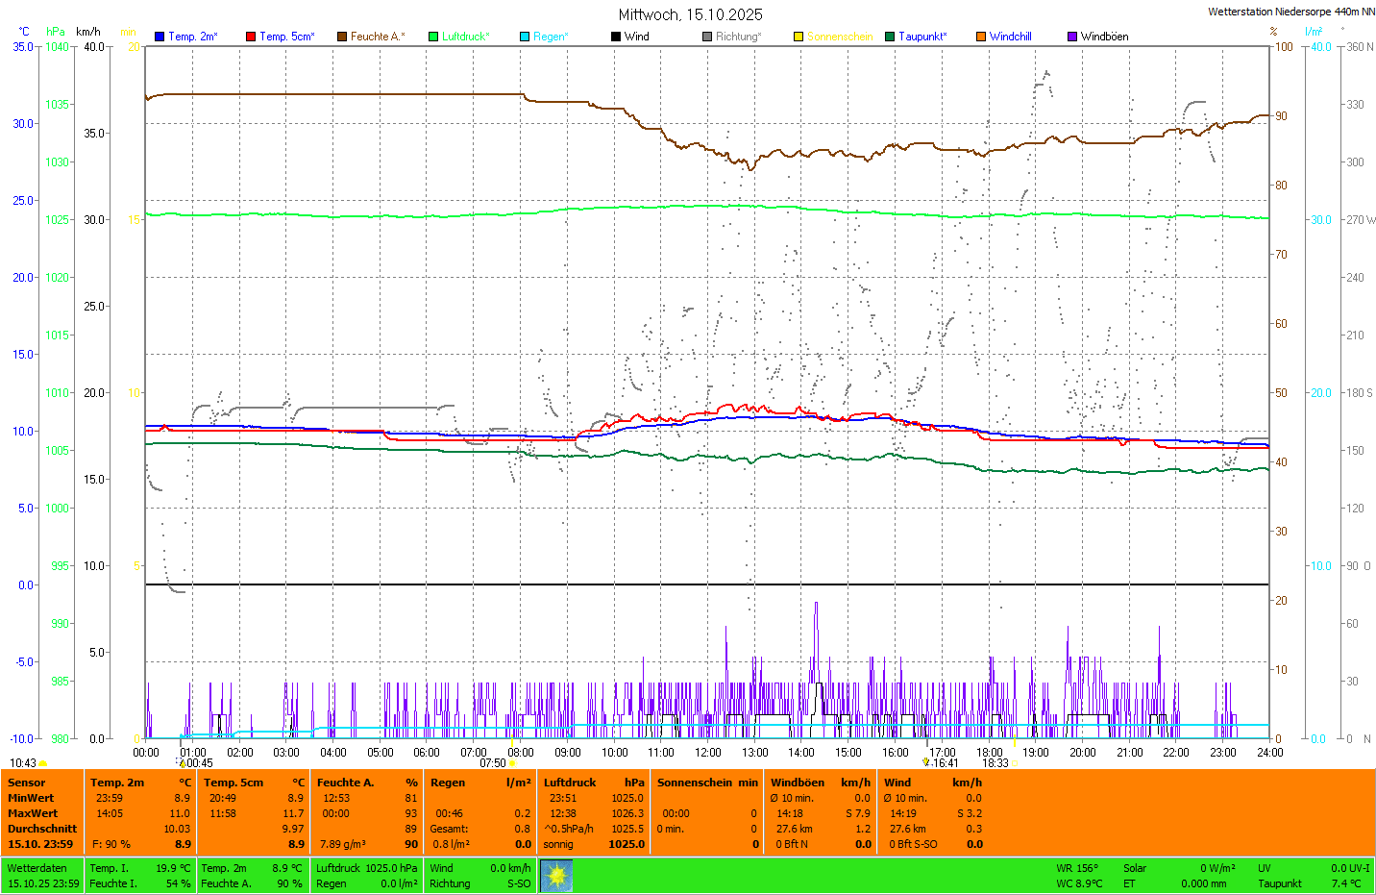The image size is (1376, 895).
Task: Click the sun icon beside 10:43
Action: coord(43,763)
